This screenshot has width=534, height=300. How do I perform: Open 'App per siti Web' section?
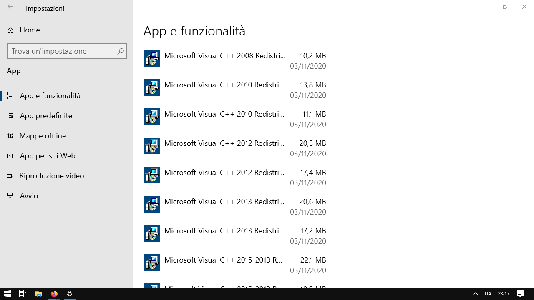click(67, 156)
